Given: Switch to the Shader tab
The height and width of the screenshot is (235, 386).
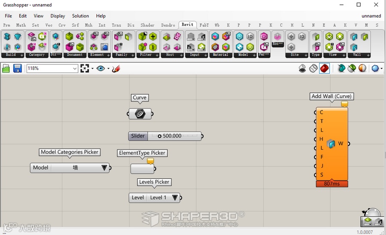Looking at the screenshot, I should click(148, 25).
